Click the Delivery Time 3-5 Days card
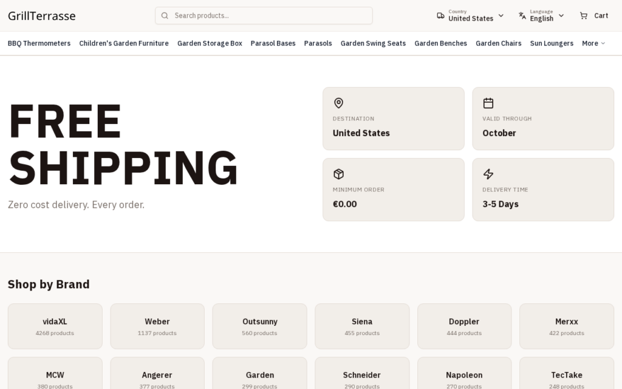Viewport: 622px width, 389px height. click(543, 190)
